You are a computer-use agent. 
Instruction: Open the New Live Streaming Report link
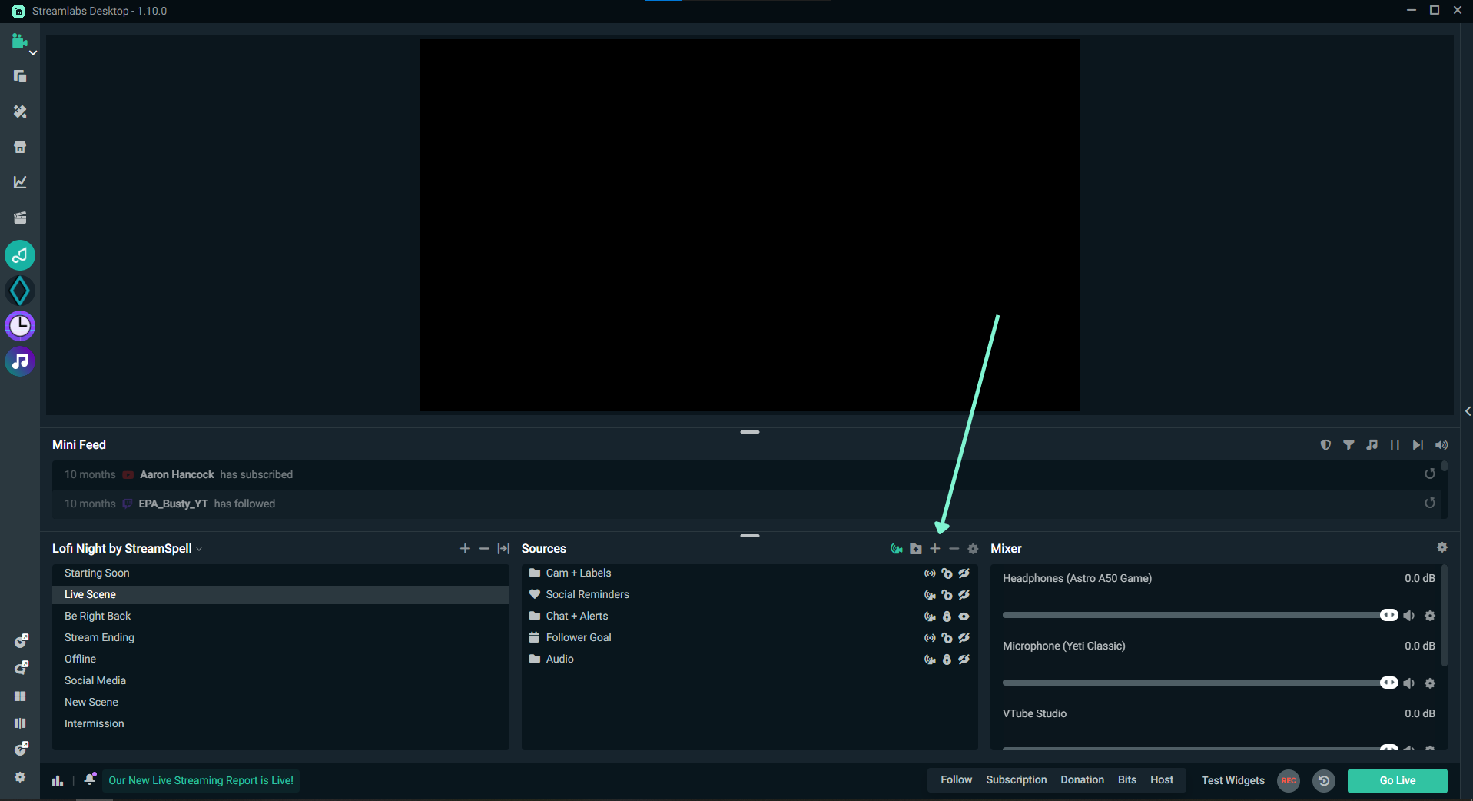tap(201, 780)
